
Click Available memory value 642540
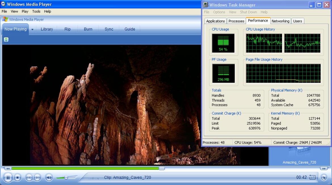click(x=314, y=100)
